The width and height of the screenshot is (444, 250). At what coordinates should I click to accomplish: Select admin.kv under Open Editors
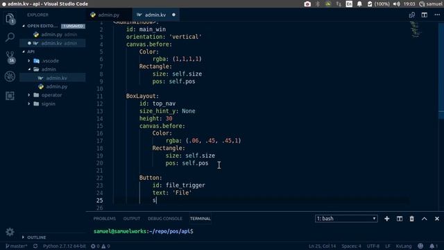pos(53,43)
